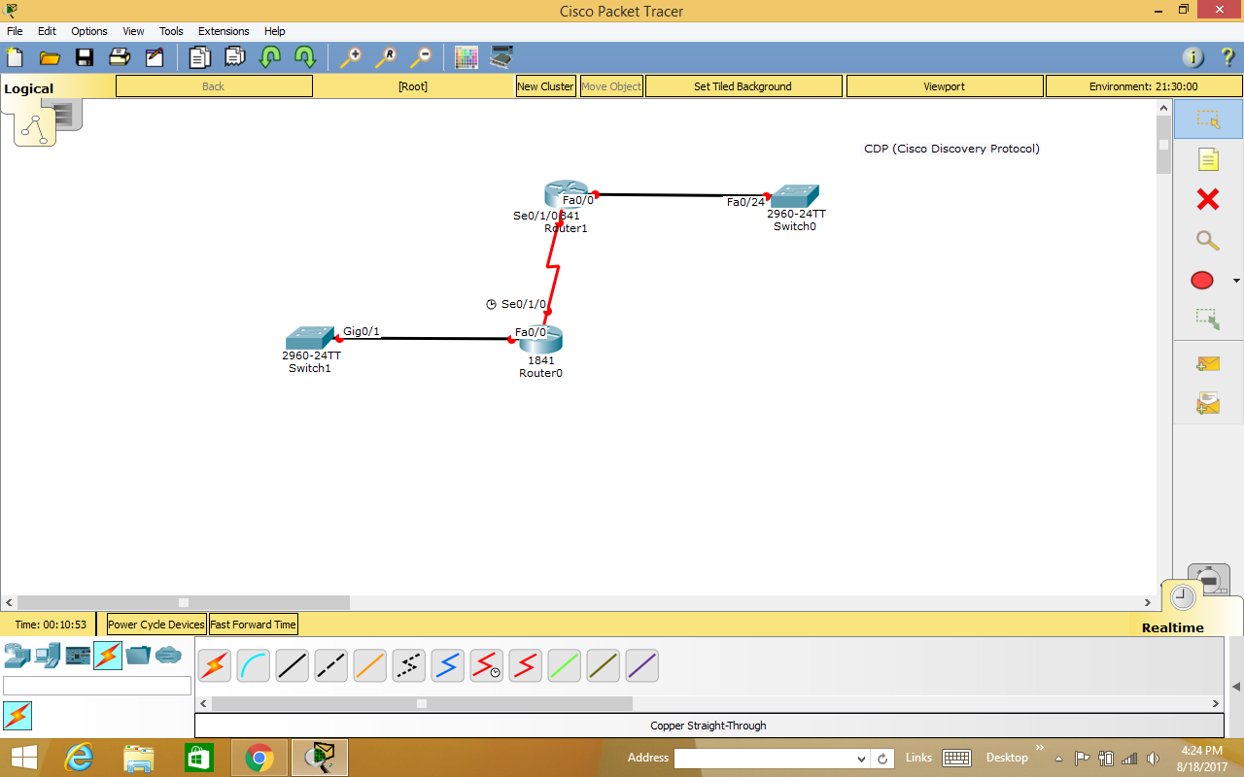1244x777 pixels.
Task: Click Set Tiled Background button
Action: 743,86
